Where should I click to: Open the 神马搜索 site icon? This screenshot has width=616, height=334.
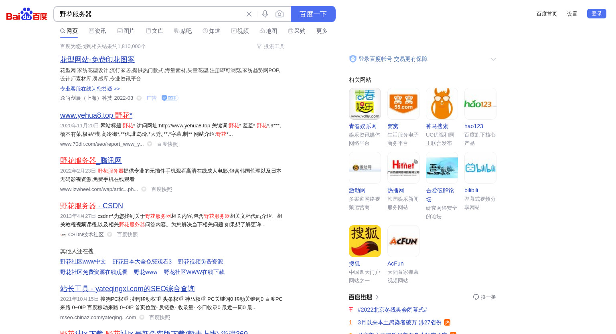[442, 104]
